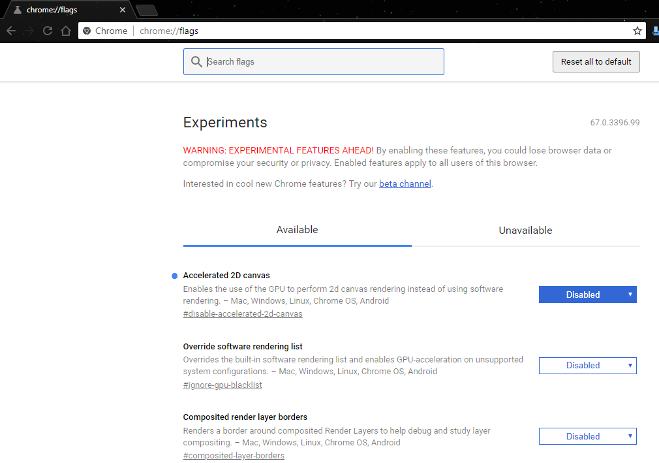Click the forward navigation arrow
Image resolution: width=659 pixels, height=463 pixels.
(x=29, y=31)
